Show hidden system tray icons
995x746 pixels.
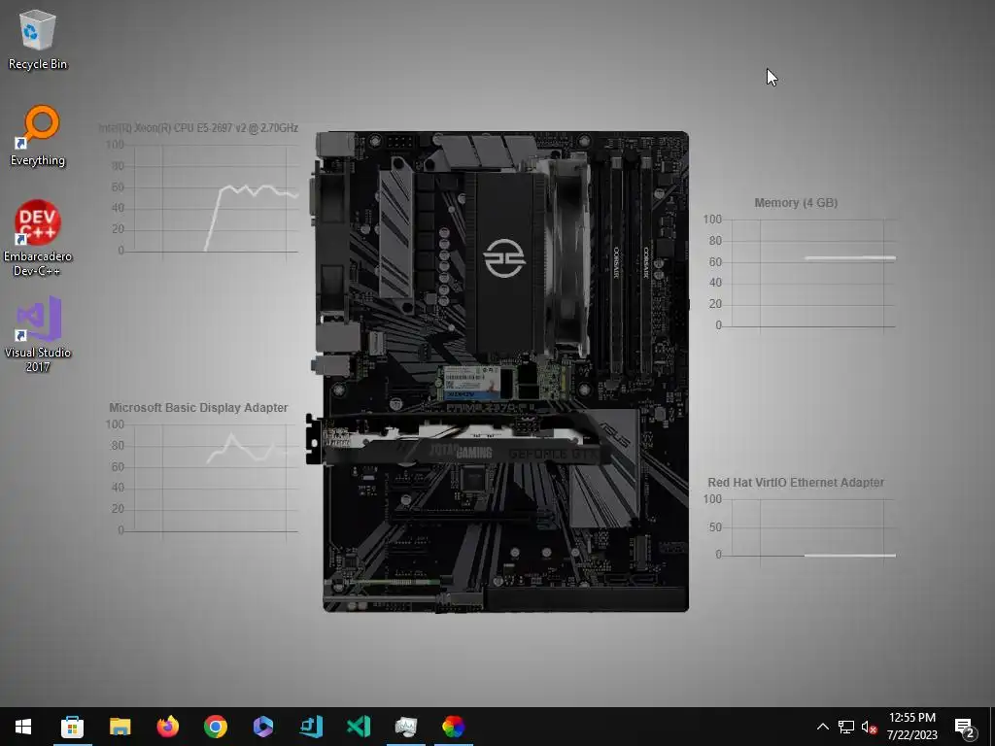(x=822, y=727)
